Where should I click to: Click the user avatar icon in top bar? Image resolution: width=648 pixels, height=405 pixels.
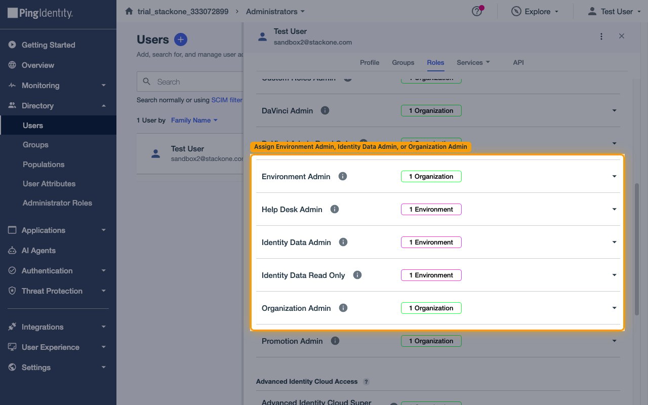[592, 11]
